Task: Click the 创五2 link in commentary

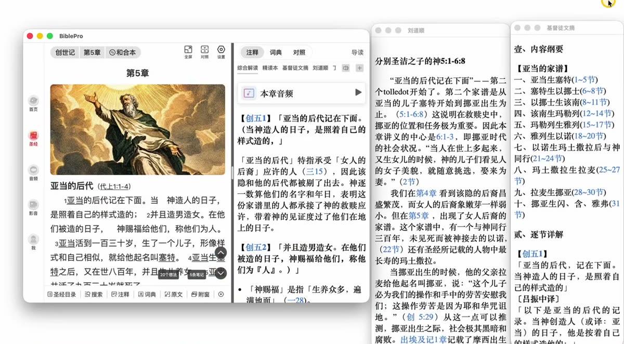Action: click(x=256, y=247)
